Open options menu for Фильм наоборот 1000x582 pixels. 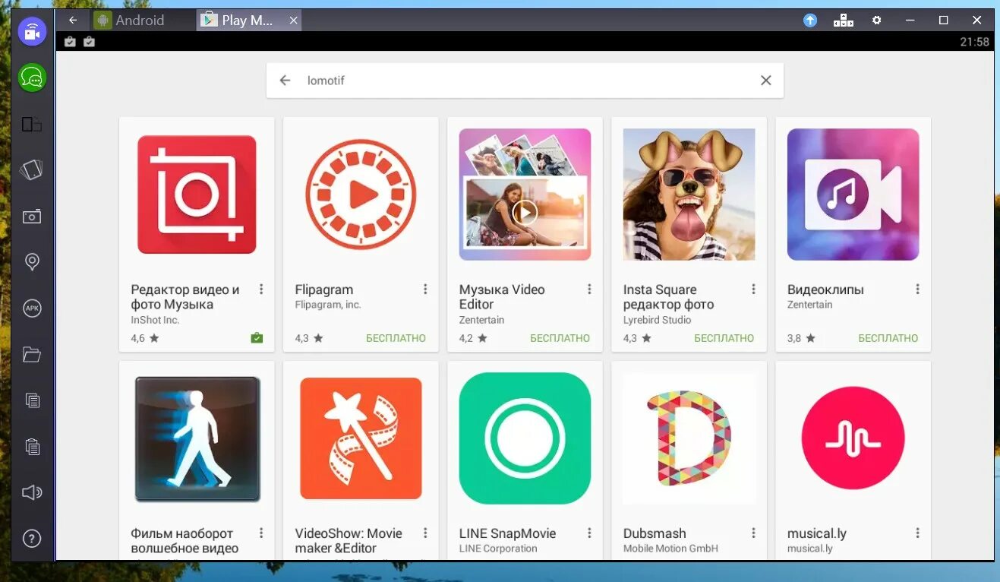tap(261, 533)
